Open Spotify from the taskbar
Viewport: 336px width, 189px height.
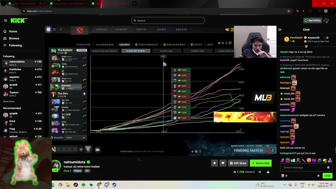(83, 185)
